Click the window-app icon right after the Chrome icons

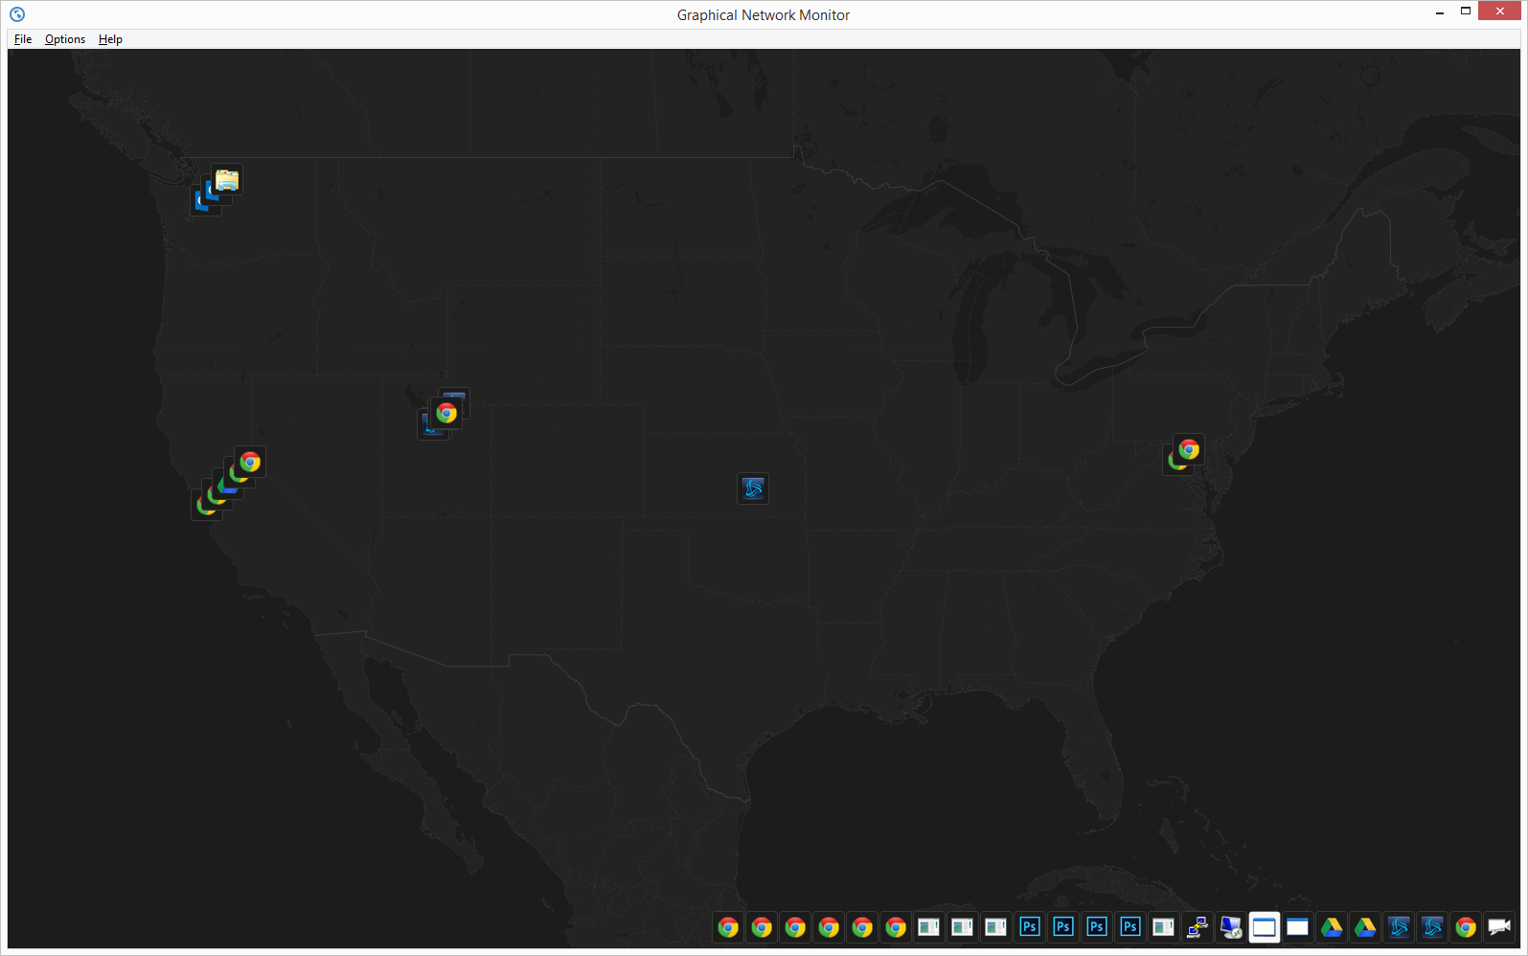pyautogui.click(x=929, y=927)
